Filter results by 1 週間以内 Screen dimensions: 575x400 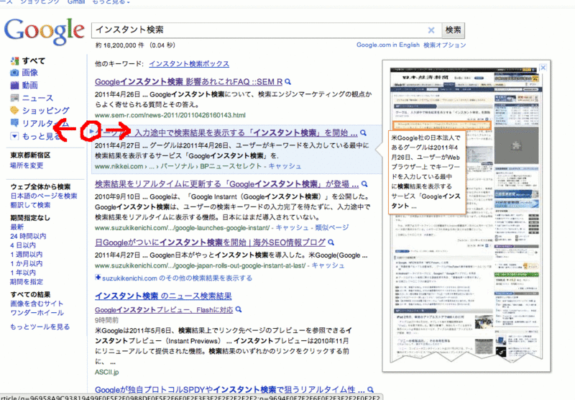[27, 254]
